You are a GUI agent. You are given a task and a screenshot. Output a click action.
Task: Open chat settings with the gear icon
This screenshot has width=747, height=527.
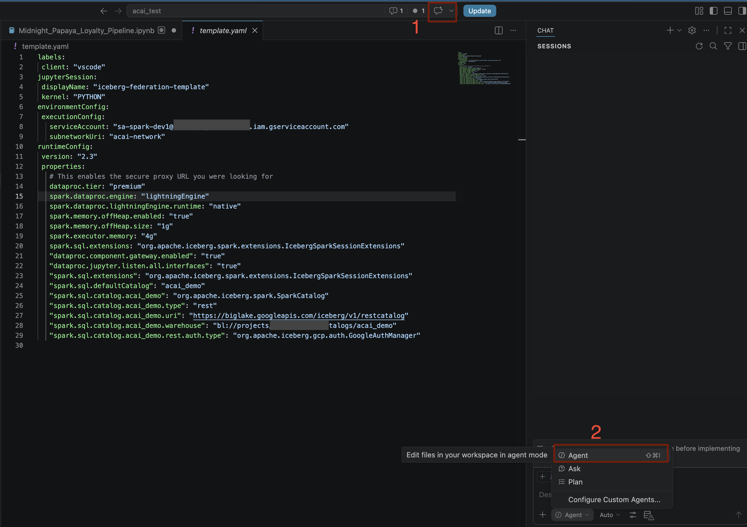click(x=692, y=30)
